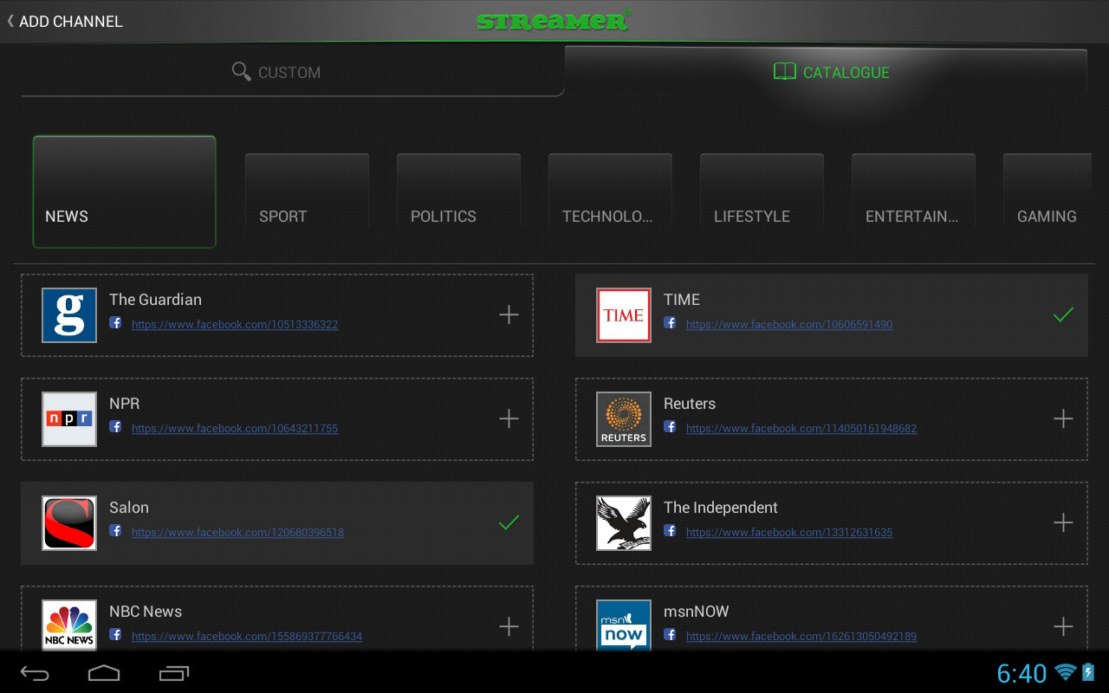Click the NBC News peacock logo

69,625
